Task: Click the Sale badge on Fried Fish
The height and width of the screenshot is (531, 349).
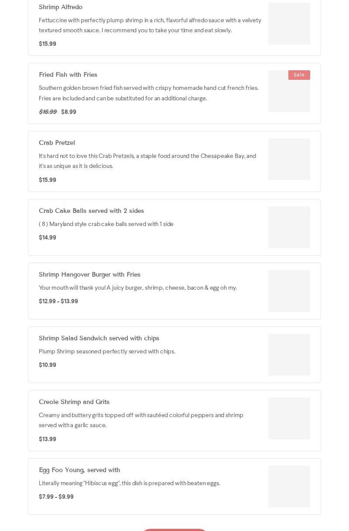Action: [299, 75]
